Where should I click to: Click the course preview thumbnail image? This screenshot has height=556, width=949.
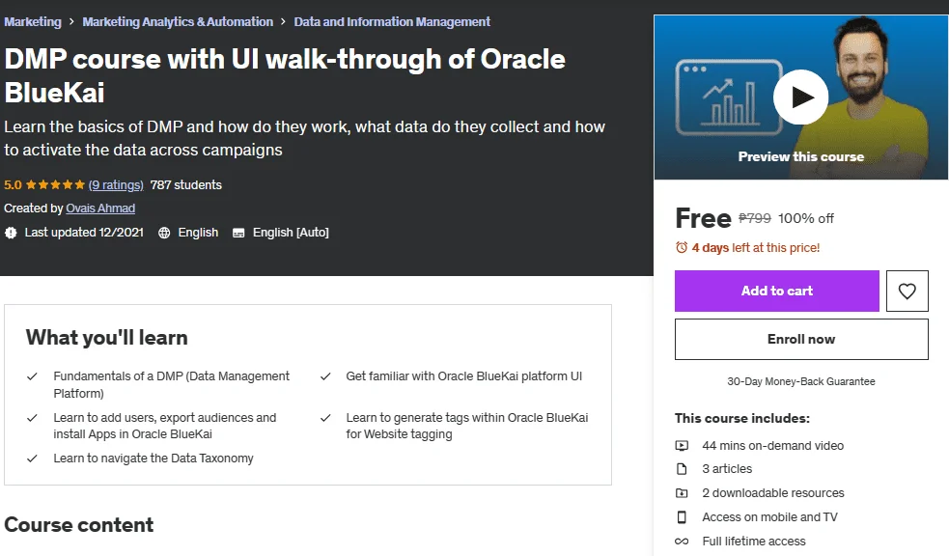click(x=800, y=97)
